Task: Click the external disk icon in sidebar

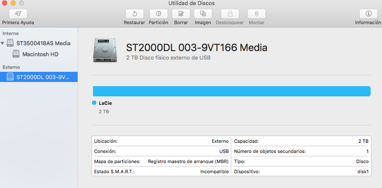Action: (x=10, y=77)
